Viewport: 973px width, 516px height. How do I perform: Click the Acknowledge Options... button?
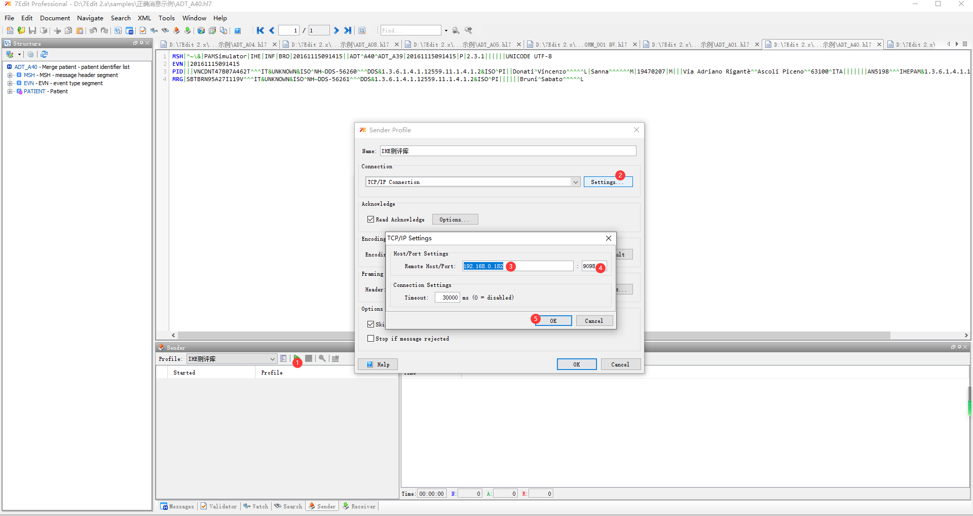tap(455, 219)
